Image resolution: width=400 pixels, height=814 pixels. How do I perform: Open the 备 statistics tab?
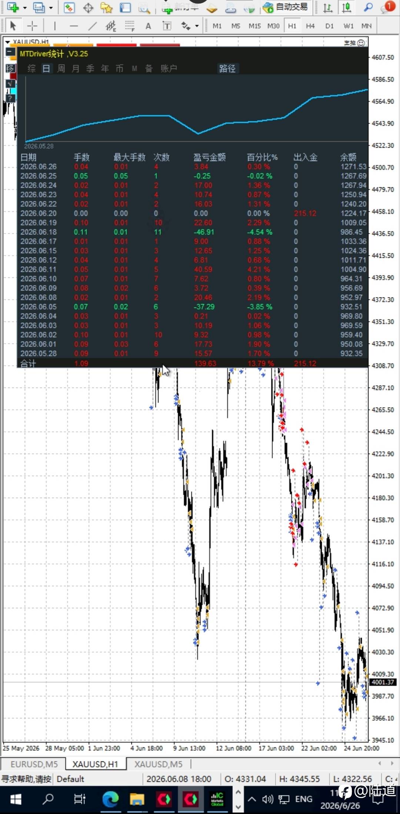click(149, 68)
